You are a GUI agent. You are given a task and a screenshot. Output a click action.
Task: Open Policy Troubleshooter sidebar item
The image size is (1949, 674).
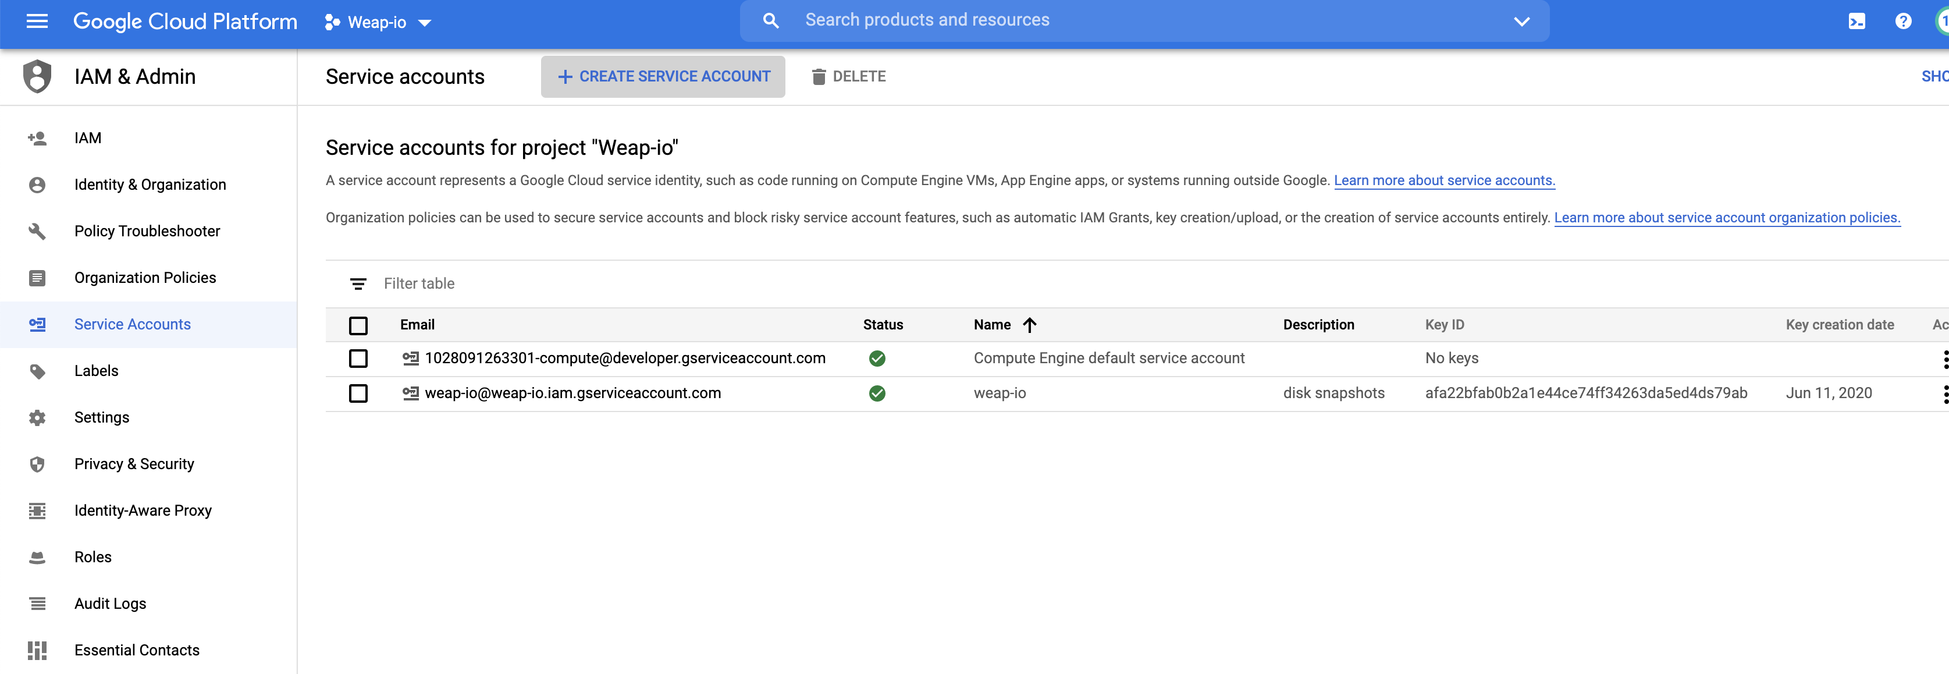148,231
